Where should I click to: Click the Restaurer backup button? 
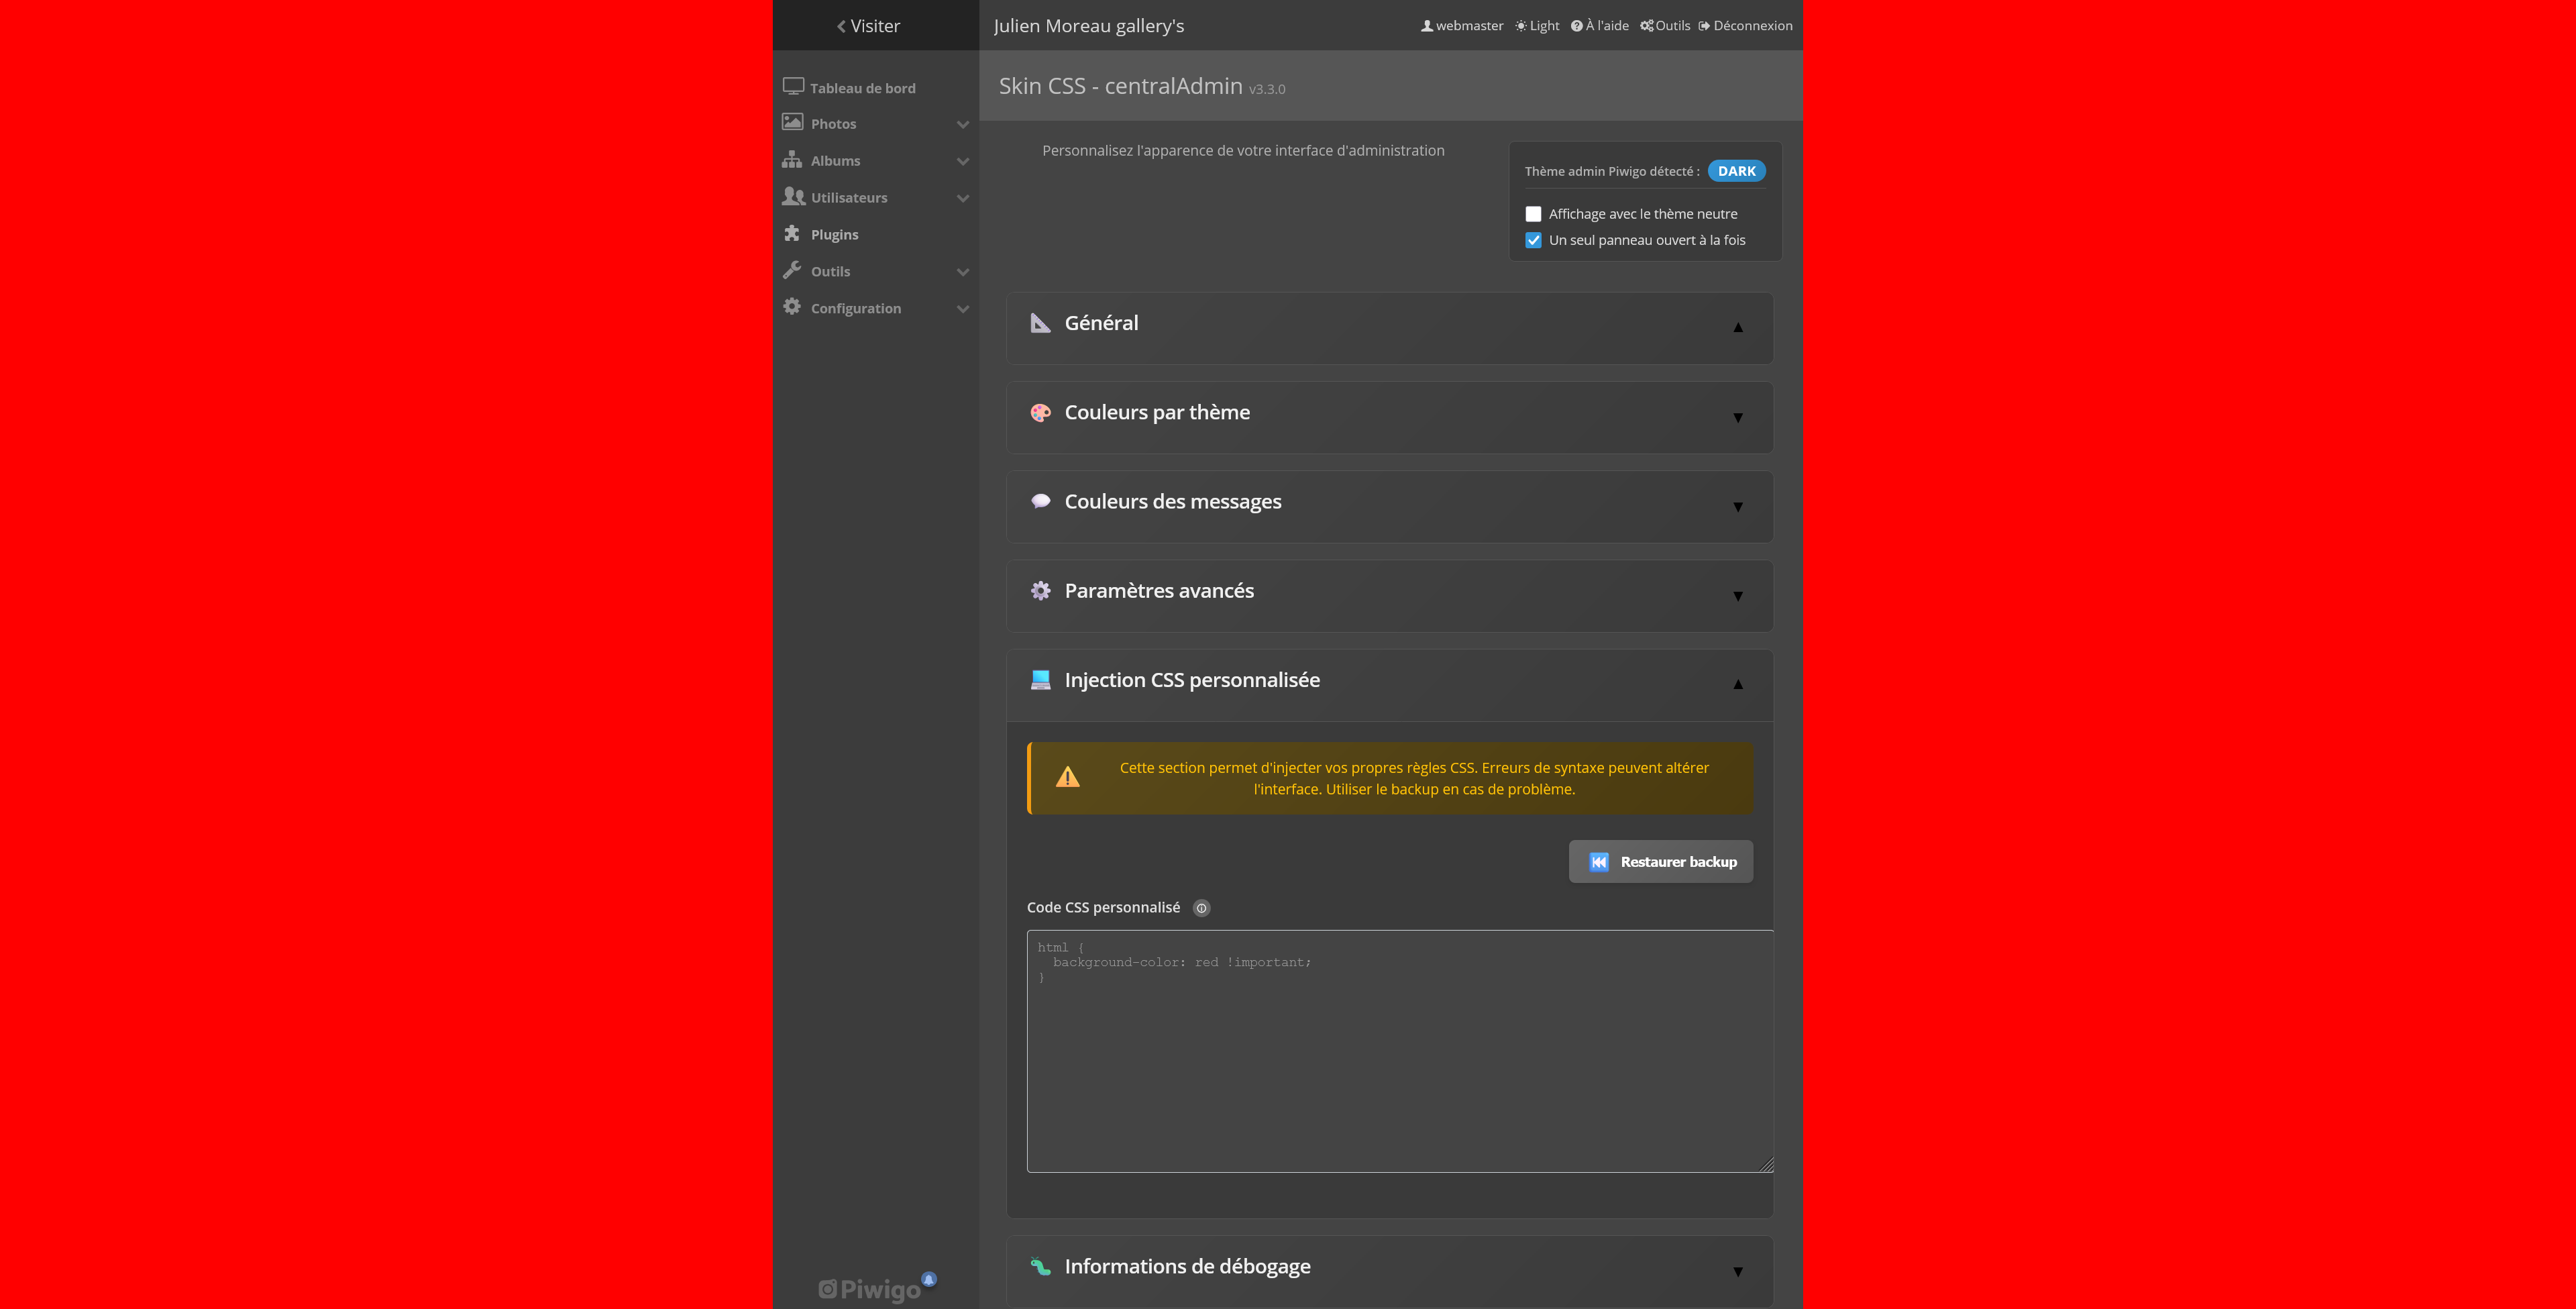(x=1660, y=862)
